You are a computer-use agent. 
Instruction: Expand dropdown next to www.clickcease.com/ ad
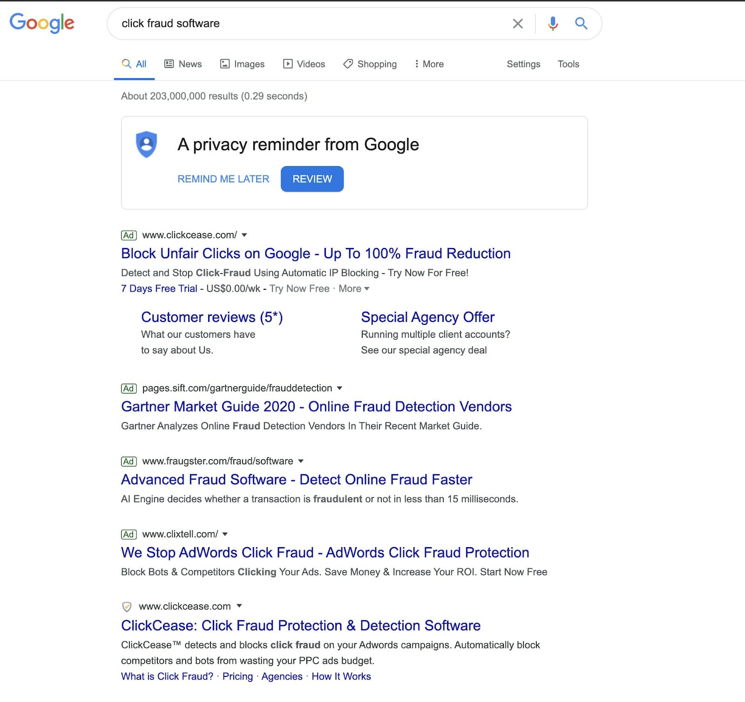pyautogui.click(x=244, y=235)
